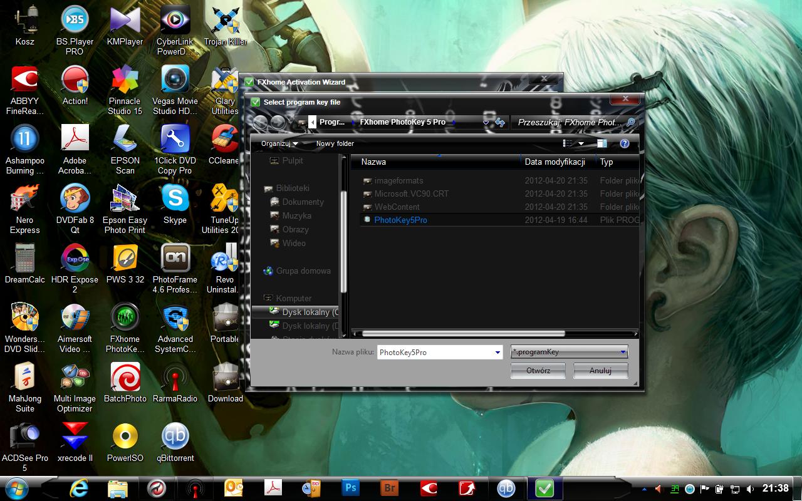Image resolution: width=802 pixels, height=501 pixels.
Task: Expand the address bar history dropdown
Action: pyautogui.click(x=486, y=123)
